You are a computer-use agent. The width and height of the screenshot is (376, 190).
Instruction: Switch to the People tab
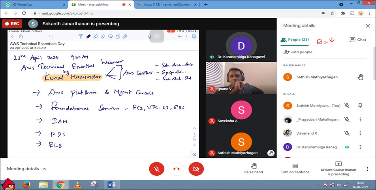[295, 40]
